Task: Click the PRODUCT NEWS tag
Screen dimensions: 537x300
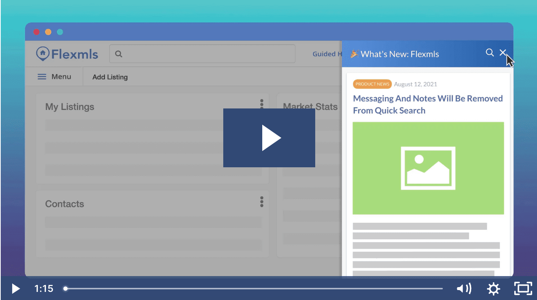Action: (372, 84)
